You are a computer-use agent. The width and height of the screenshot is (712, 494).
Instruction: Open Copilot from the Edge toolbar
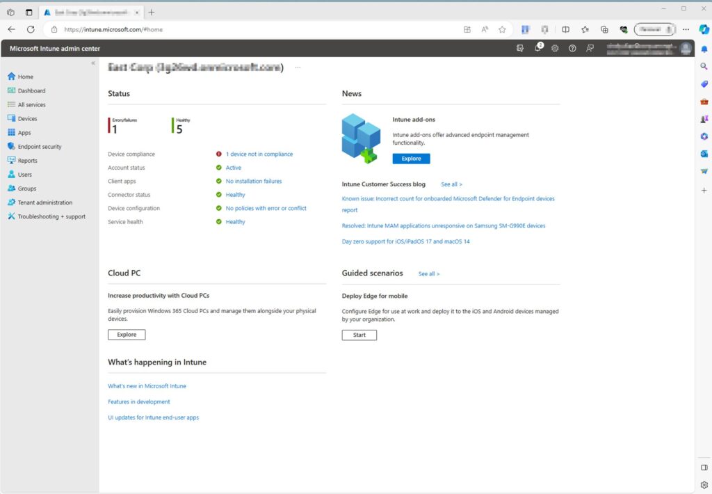(704, 29)
